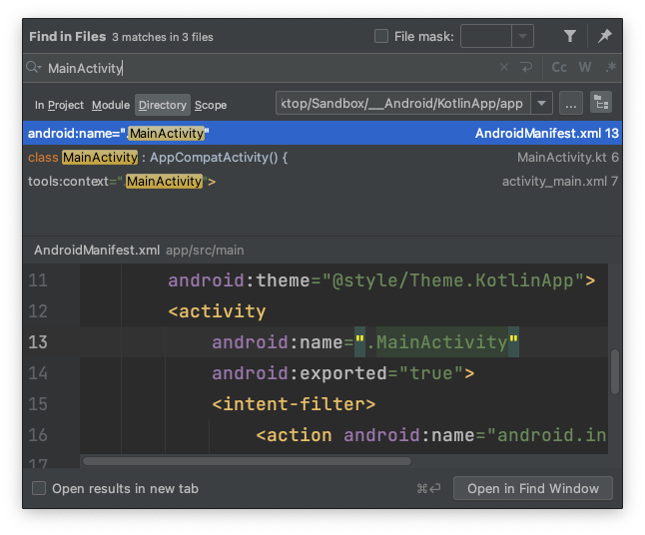Click the android:theme line in preview
The width and height of the screenshot is (645, 535).
pyautogui.click(x=381, y=280)
